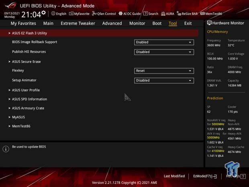
Task: Open Qfan Control fan settings
Action: (104, 14)
